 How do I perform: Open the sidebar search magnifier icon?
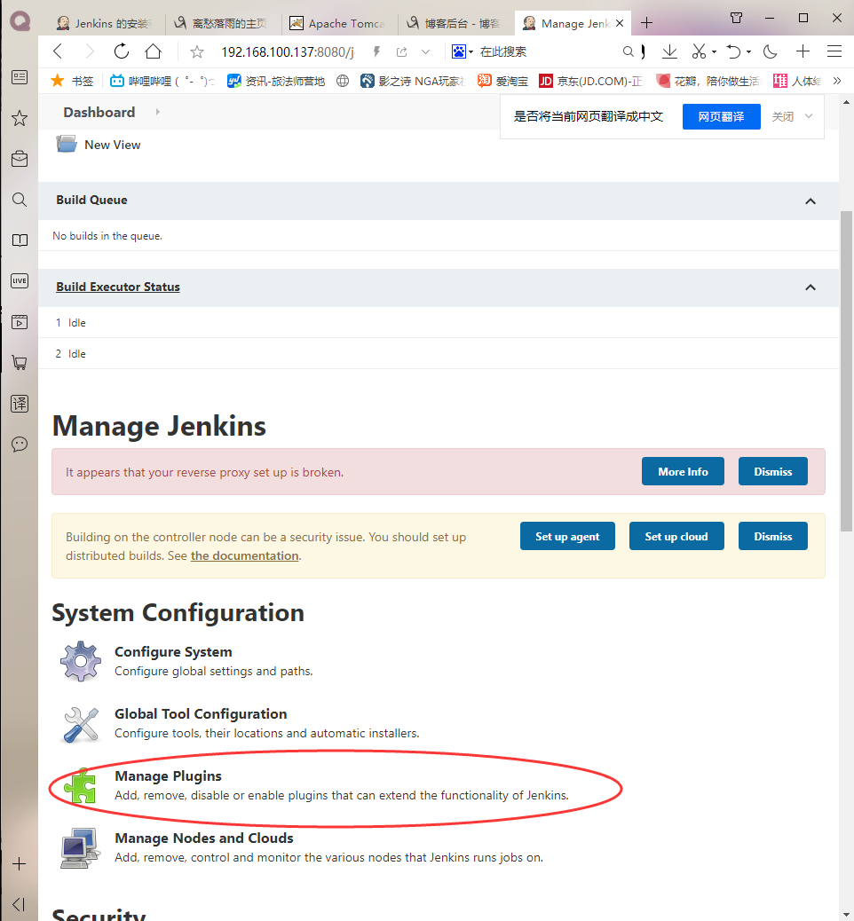(20, 200)
